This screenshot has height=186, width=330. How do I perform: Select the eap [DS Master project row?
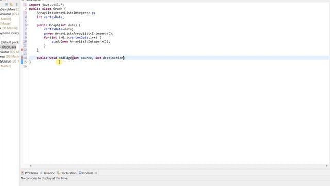click(9, 56)
